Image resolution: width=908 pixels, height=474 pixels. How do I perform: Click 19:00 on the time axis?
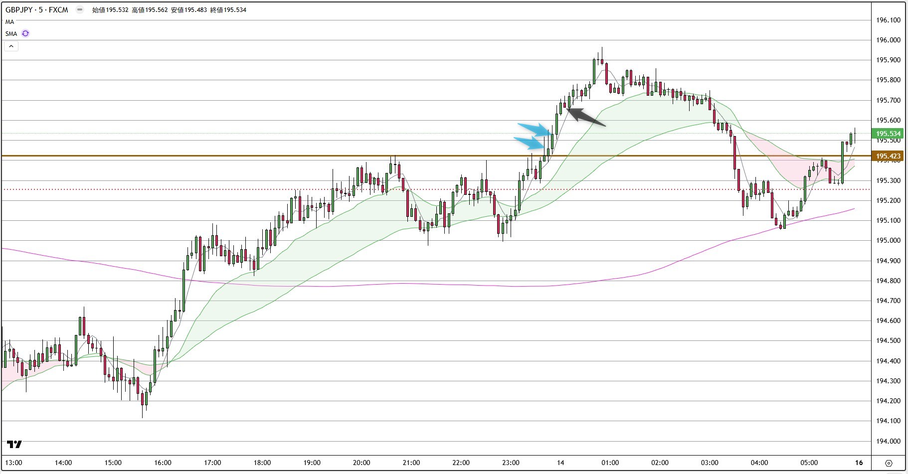[x=312, y=463]
